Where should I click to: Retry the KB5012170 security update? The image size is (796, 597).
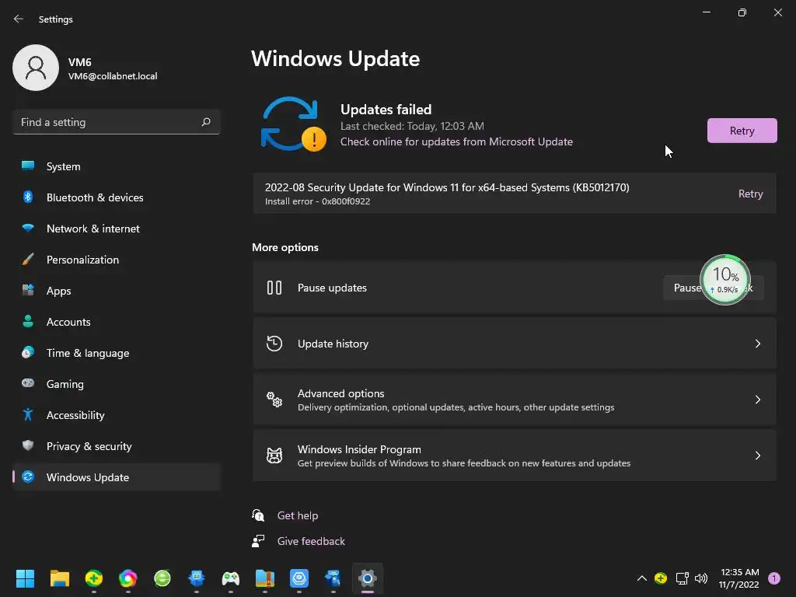click(x=750, y=194)
